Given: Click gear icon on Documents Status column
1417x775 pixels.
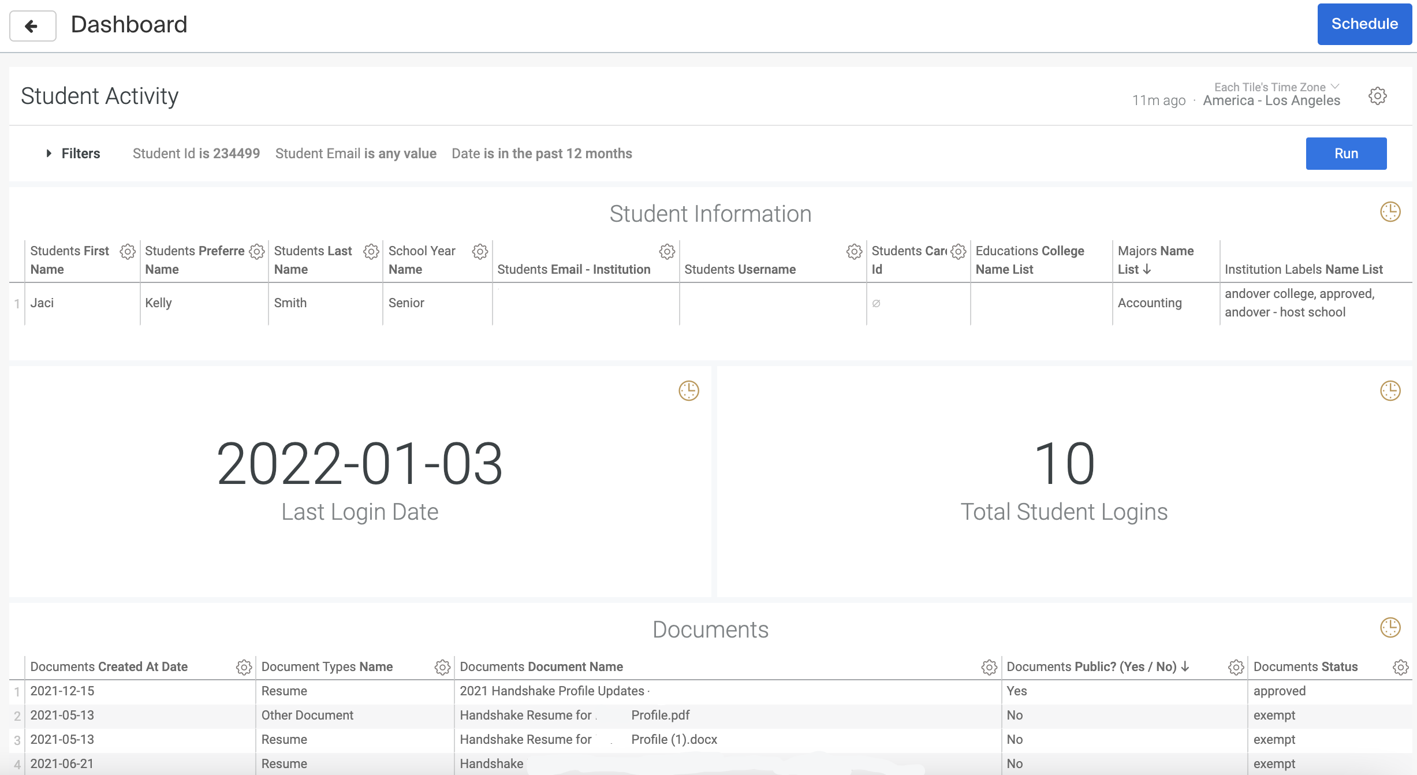Looking at the screenshot, I should click(x=1401, y=667).
